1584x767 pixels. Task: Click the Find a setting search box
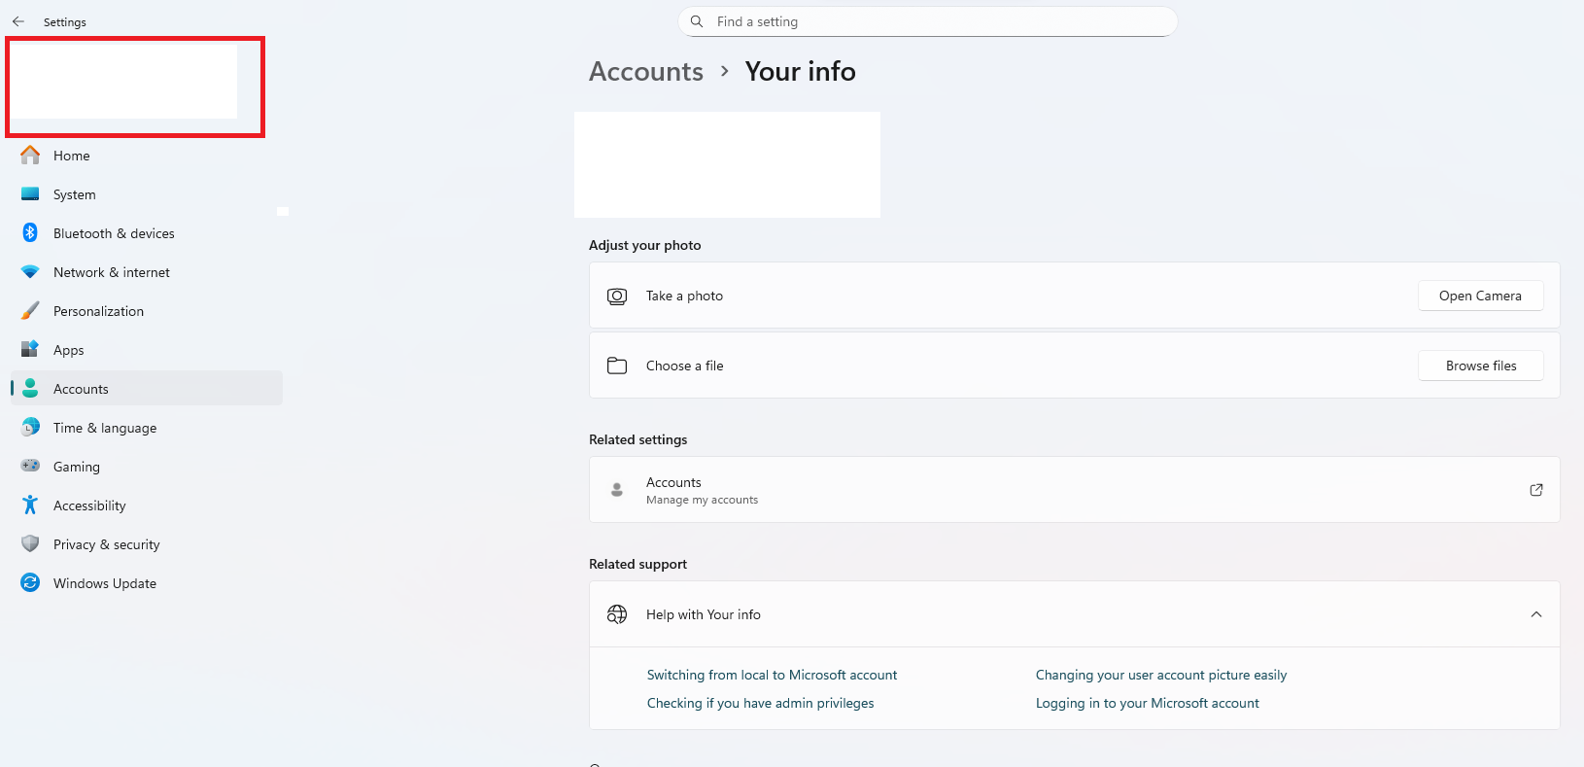(927, 21)
